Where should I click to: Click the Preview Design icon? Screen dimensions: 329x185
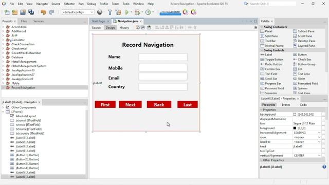(149, 27)
